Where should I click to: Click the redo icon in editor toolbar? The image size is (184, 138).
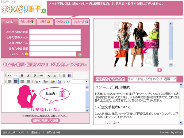coord(16,75)
